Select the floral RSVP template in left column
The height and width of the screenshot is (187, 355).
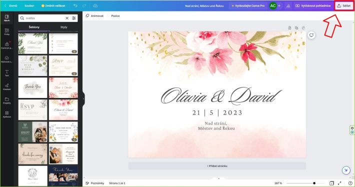point(33,110)
